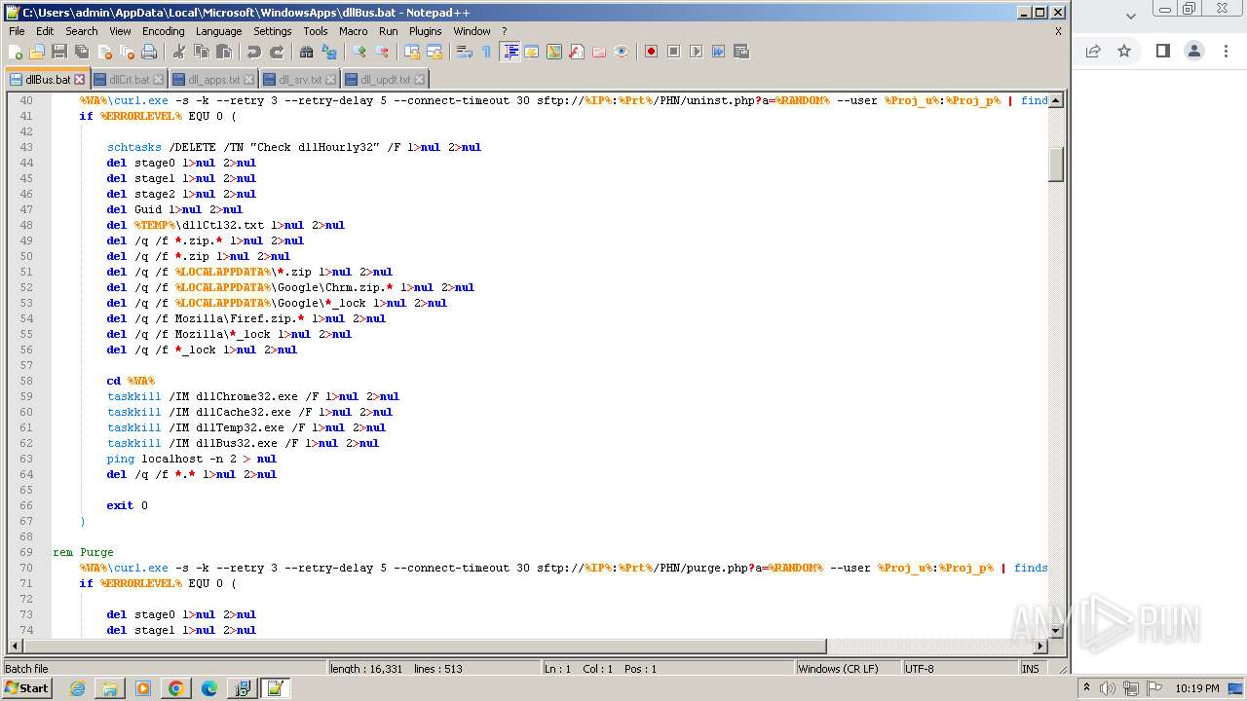Open Function List panel icon
Viewport: 1247px width, 701px height.
click(577, 52)
